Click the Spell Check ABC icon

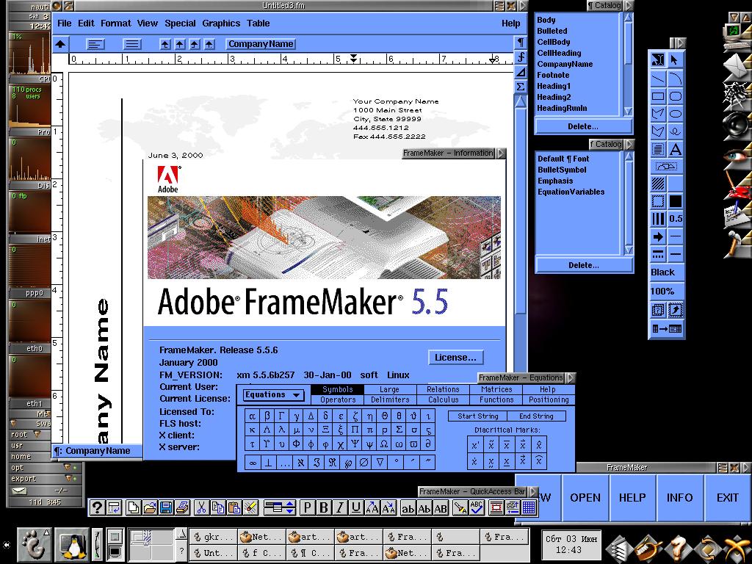coord(476,507)
